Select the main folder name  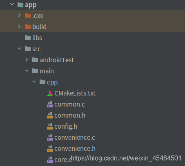(47, 71)
